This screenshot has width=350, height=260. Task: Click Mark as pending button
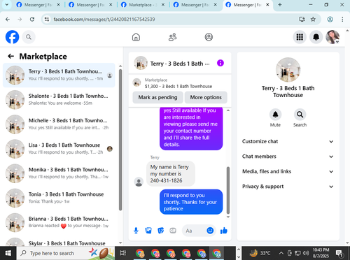[x=157, y=97]
